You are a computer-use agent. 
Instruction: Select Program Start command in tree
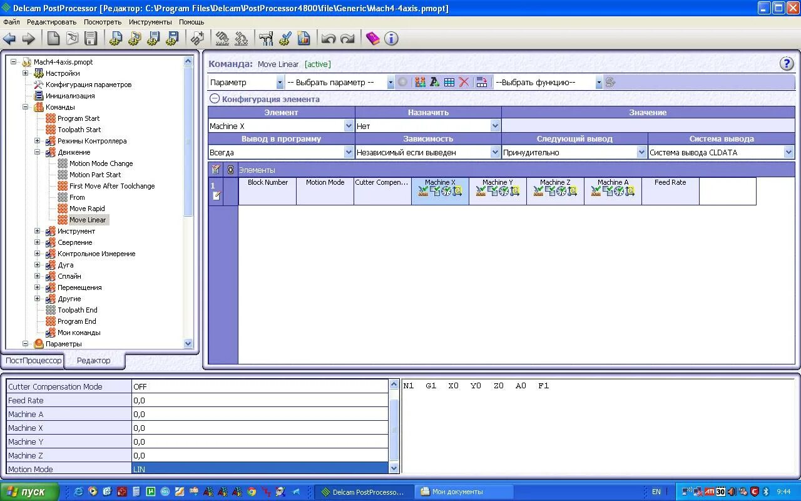(x=78, y=118)
